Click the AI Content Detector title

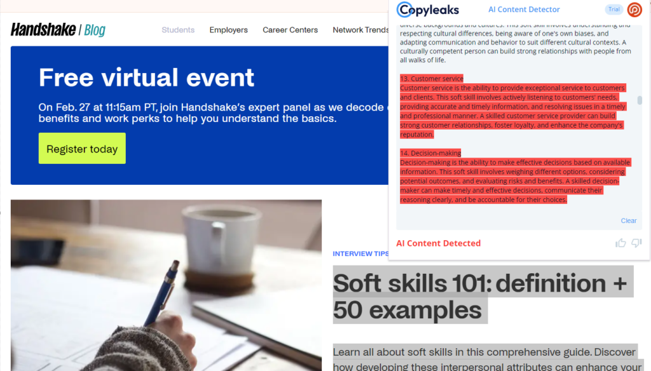coord(524,10)
